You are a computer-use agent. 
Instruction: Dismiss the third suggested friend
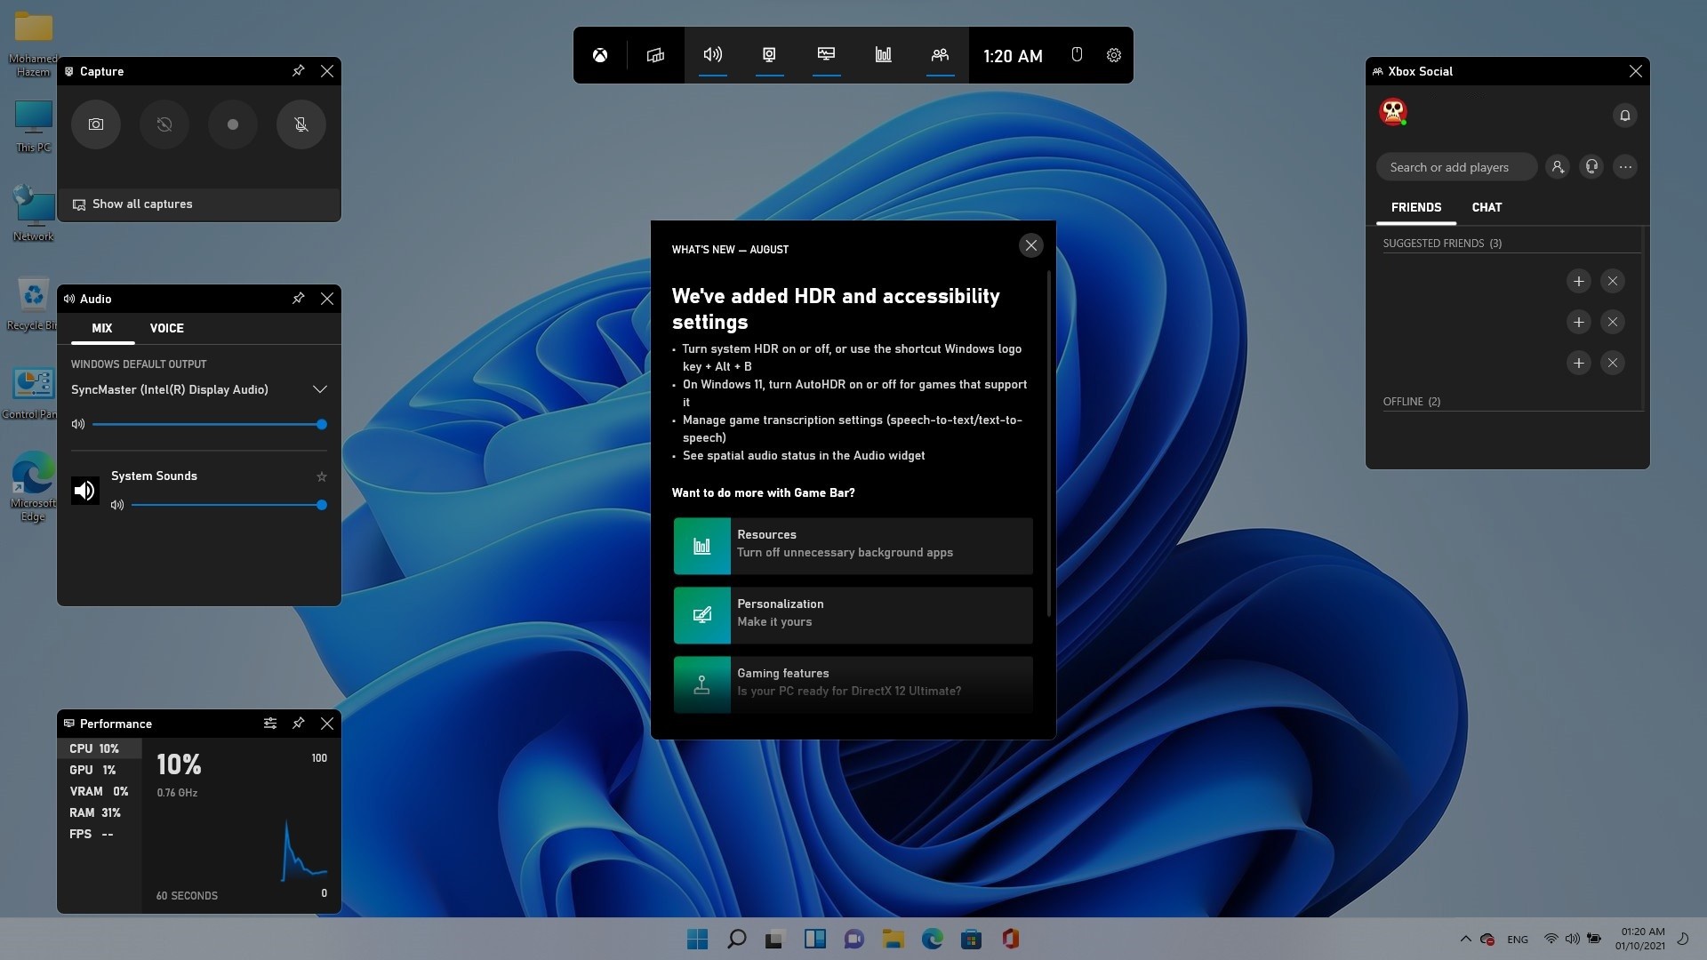pos(1613,364)
